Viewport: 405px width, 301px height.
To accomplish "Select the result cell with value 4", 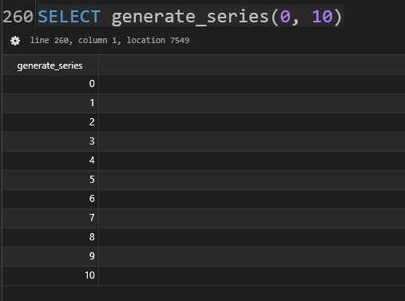I will pos(50,160).
